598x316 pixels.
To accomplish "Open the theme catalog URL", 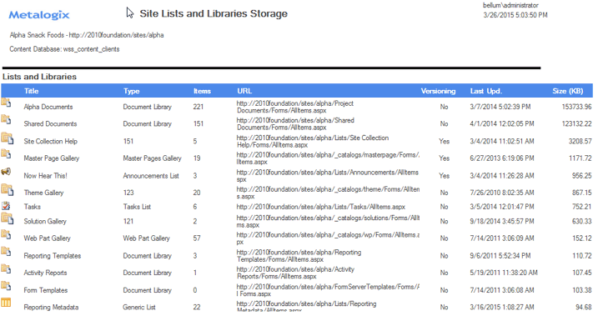I will pyautogui.click(x=328, y=193).
